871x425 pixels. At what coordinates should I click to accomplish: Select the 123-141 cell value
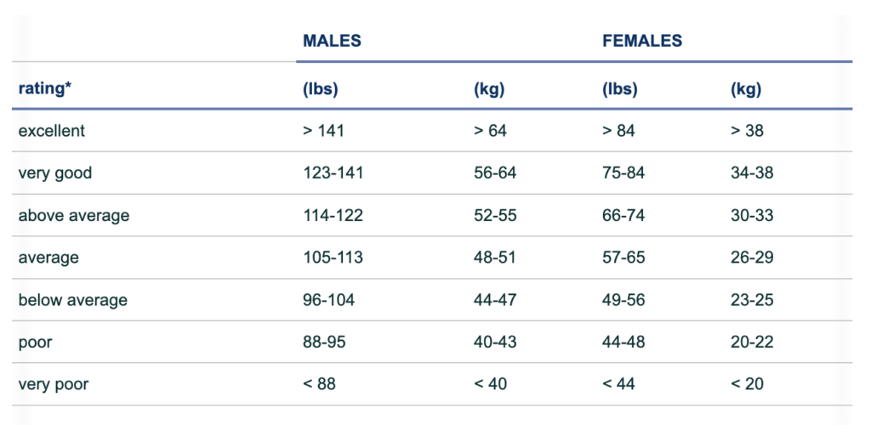[x=333, y=173]
